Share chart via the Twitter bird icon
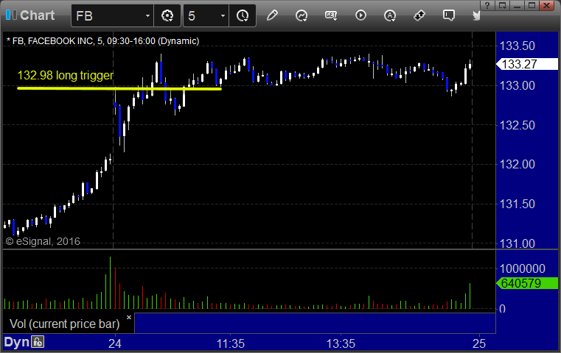Image resolution: width=561 pixels, height=353 pixels. [476, 15]
